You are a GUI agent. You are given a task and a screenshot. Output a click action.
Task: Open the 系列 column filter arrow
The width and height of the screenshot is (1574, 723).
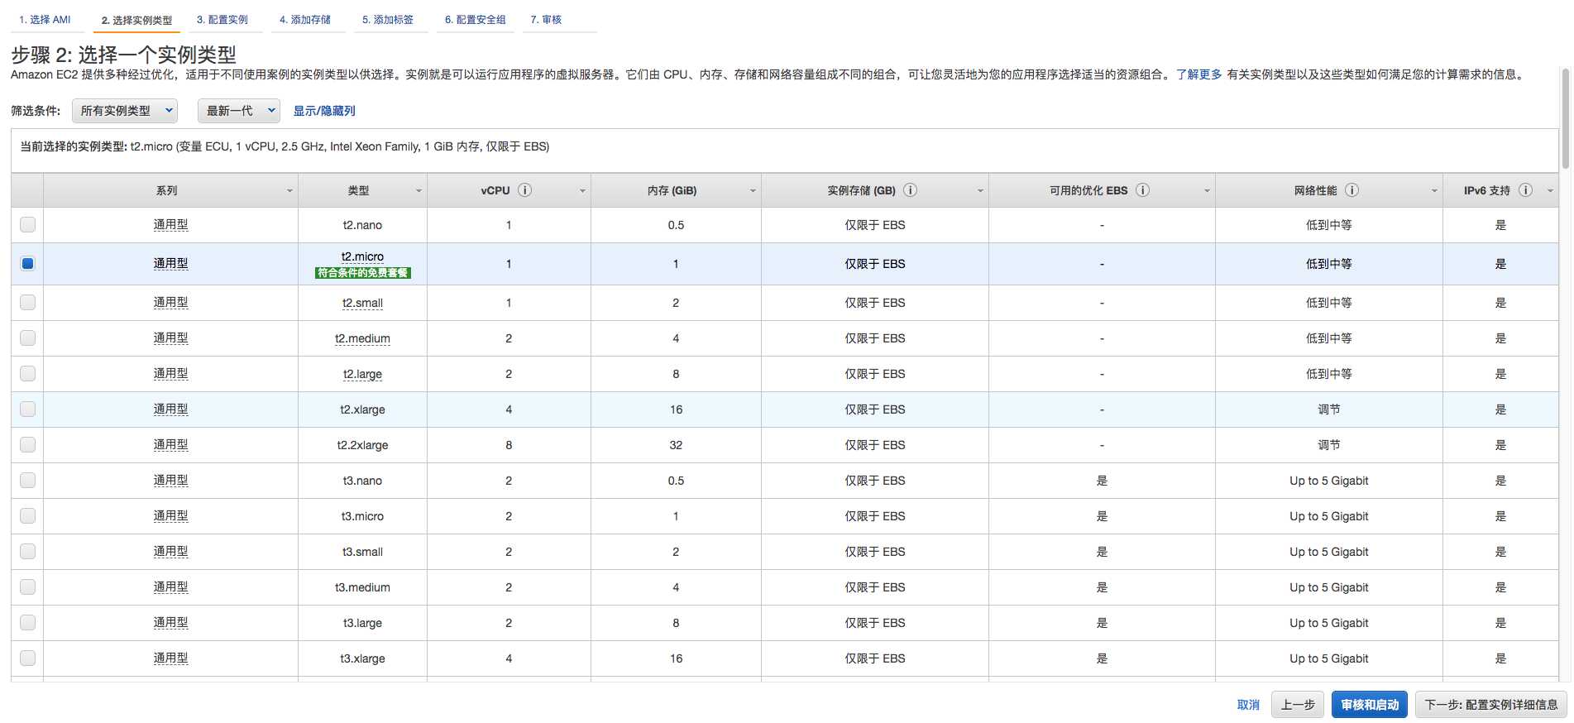pos(289,191)
